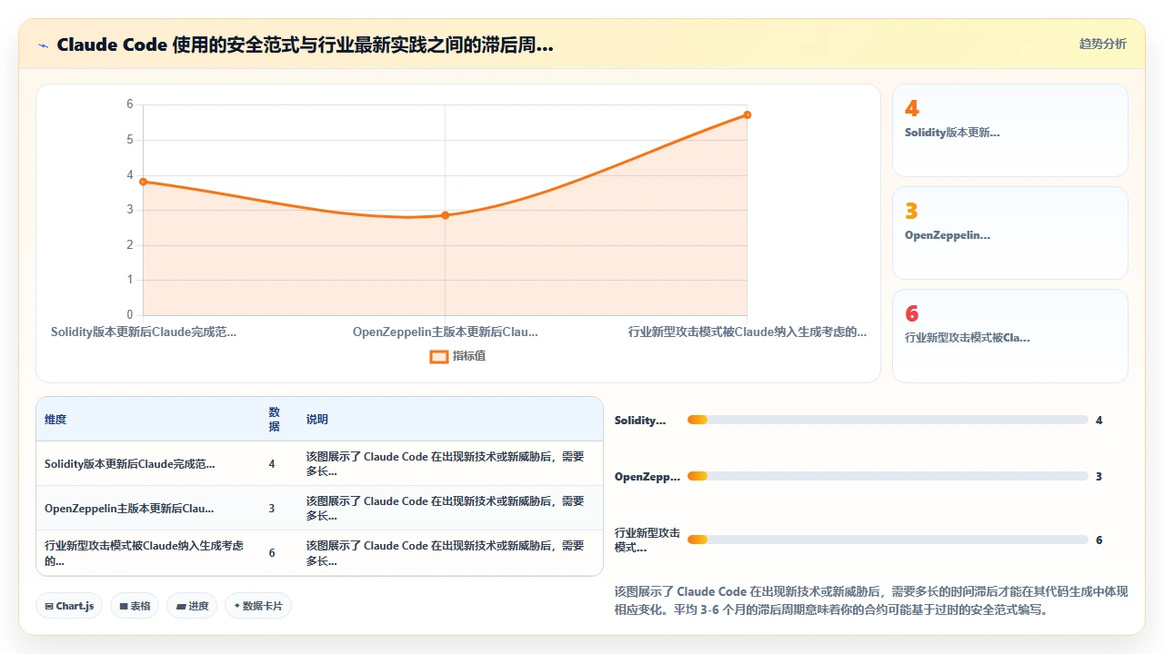The image size is (1164, 654).
Task: Click the y-axis tick label 0 on the chart
Action: point(130,315)
